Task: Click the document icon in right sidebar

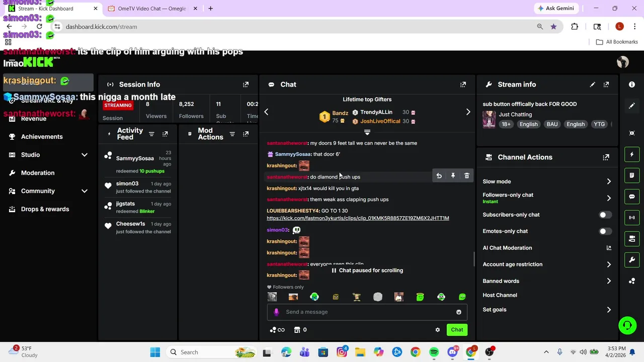Action: (632, 175)
